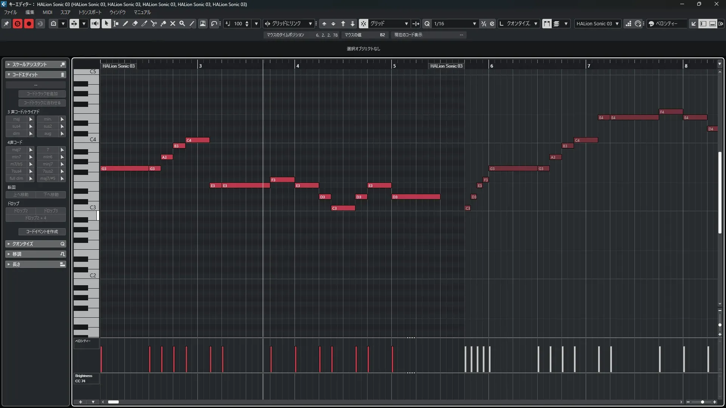Click the horizontal zoom slider handle
This screenshot has height=408, width=726.
pyautogui.click(x=702, y=402)
